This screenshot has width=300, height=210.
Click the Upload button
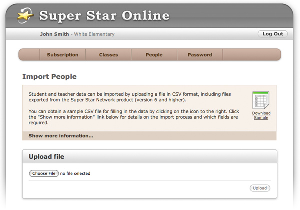260,188
